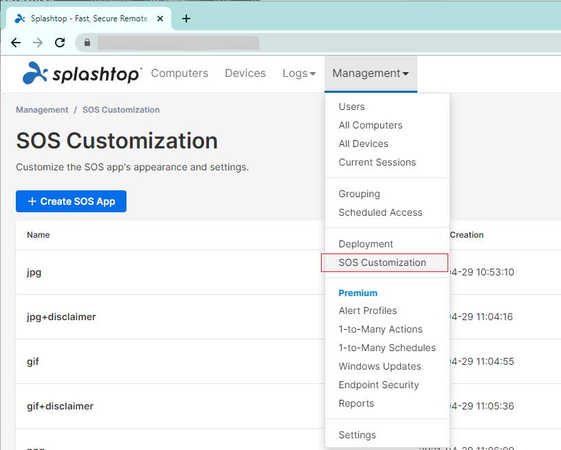Click the browser forward arrow
The image size is (561, 450).
click(x=38, y=43)
